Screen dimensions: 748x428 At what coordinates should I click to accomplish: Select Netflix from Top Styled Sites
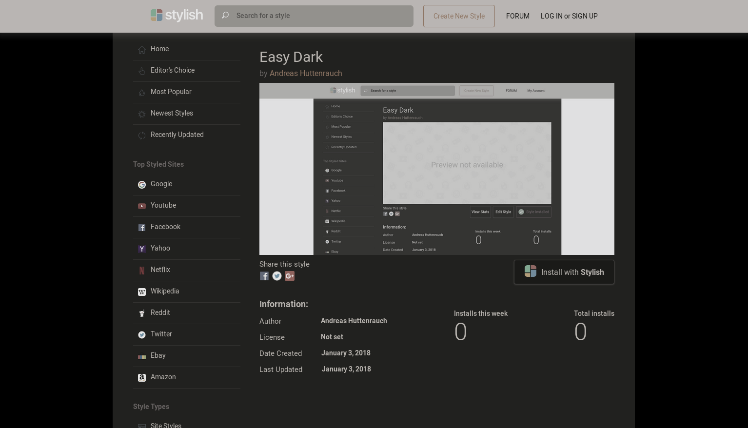pyautogui.click(x=160, y=270)
